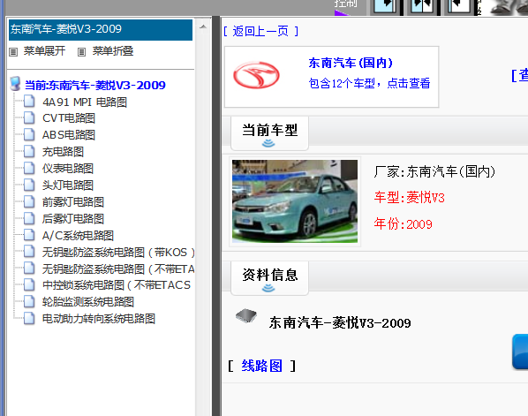Open 后雾灯电路图 document
528x416 pixels.
point(73,219)
